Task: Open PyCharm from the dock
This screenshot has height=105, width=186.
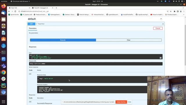Action: coord(3,85)
